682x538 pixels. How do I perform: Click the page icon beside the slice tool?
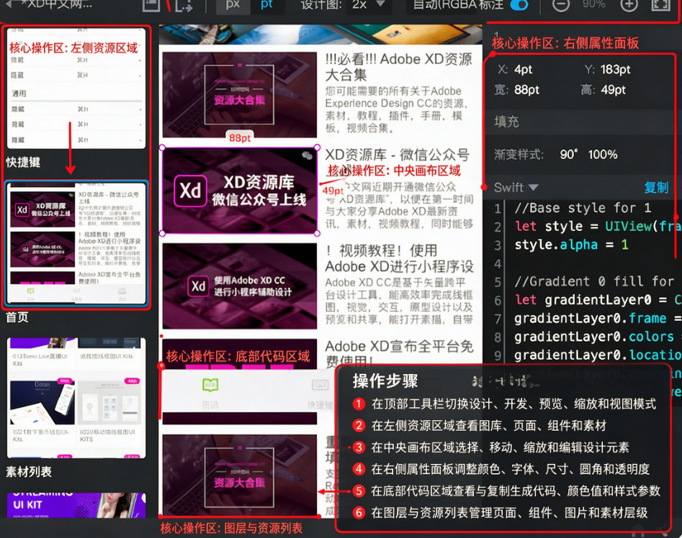[x=151, y=5]
